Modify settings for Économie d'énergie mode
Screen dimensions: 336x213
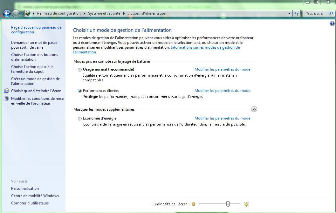coord(223,118)
